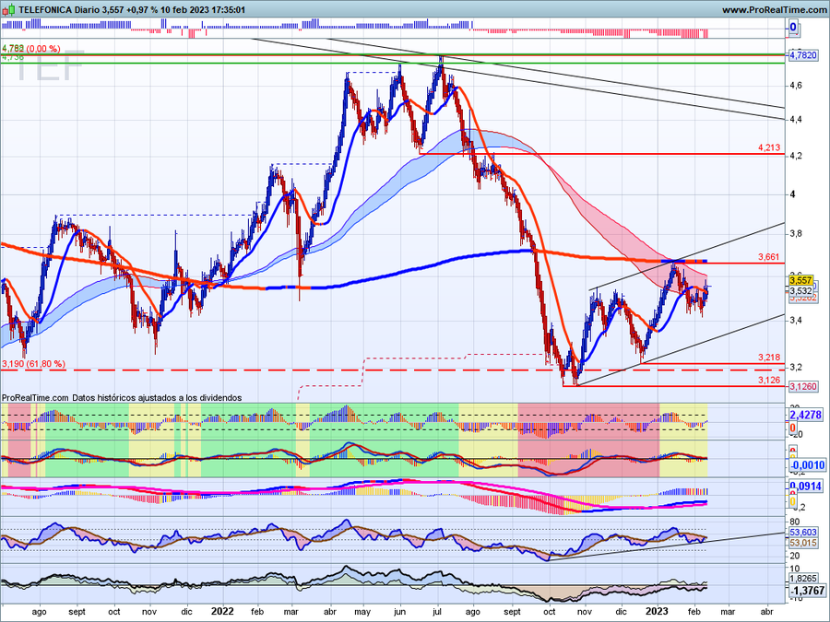Click the 4,4 price axis tick label
This screenshot has width=830, height=622.
tap(796, 120)
